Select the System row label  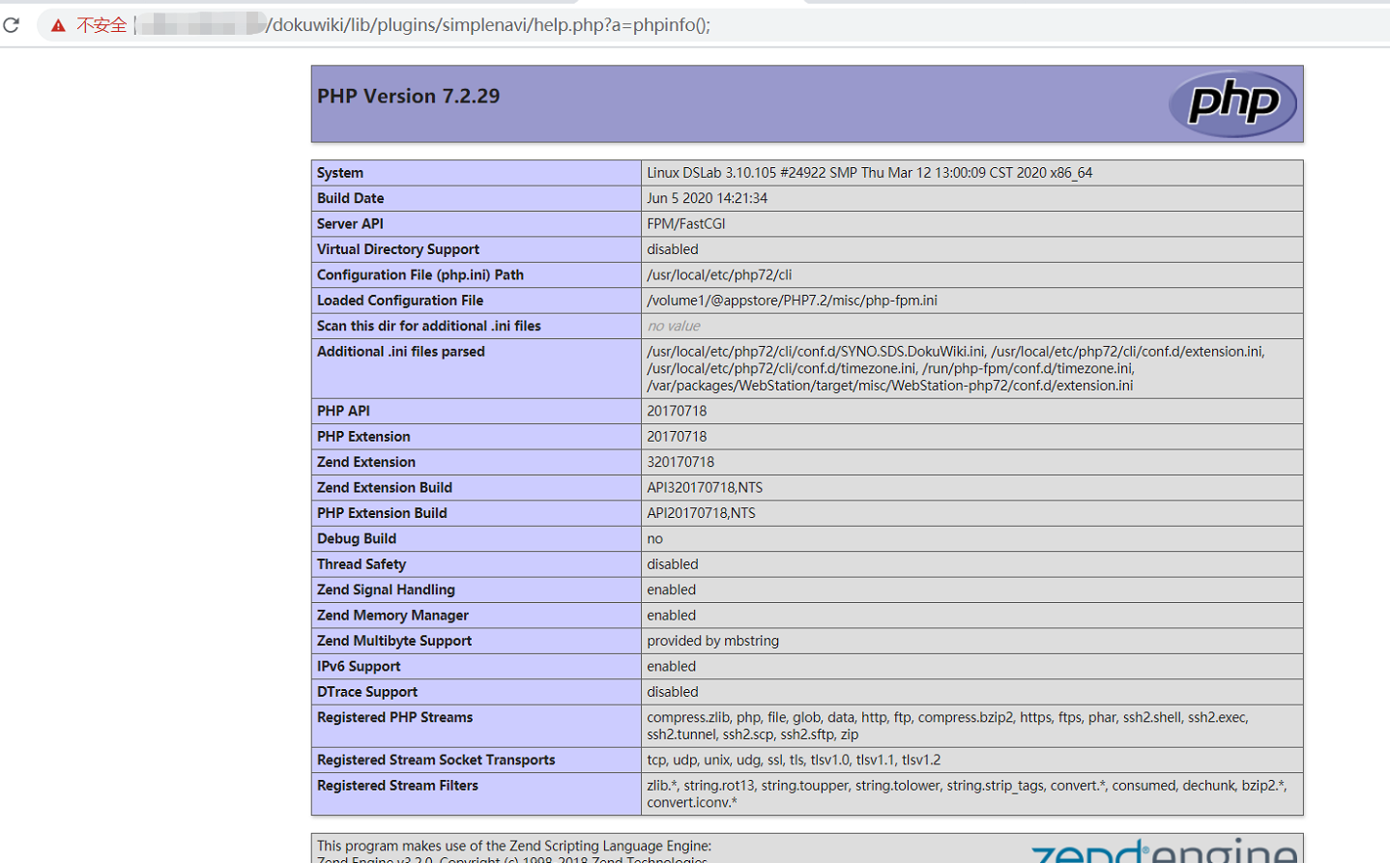pos(340,173)
